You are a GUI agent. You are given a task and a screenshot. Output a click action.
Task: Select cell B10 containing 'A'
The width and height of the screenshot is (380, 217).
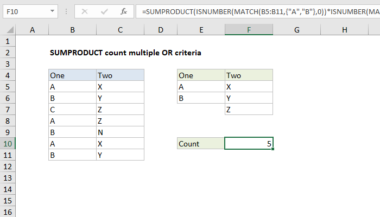(72, 144)
